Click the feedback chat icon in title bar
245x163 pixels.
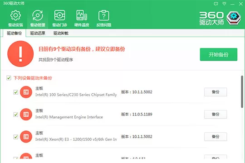(x=216, y=4)
